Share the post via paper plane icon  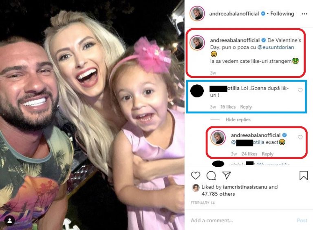tap(227, 175)
